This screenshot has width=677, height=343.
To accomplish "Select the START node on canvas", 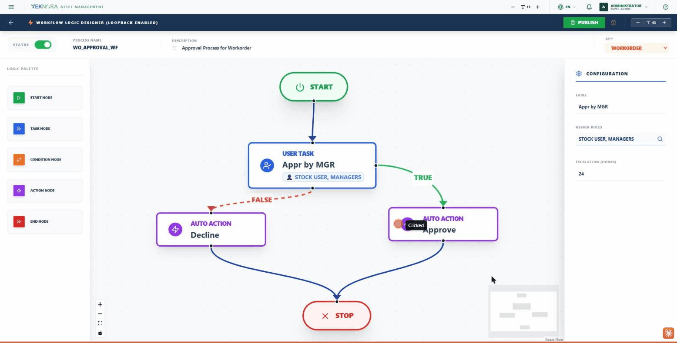I will click(x=314, y=87).
